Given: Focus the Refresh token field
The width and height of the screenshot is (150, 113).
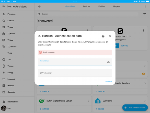Looking at the screenshot, I should [75, 62].
